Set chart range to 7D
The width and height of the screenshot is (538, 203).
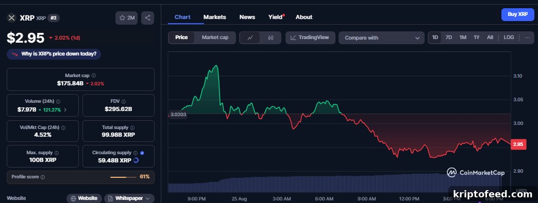click(448, 38)
